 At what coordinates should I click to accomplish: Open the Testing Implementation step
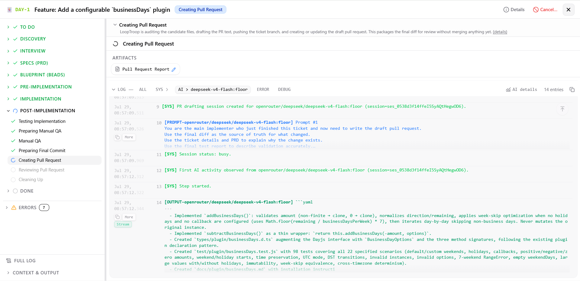[42, 121]
